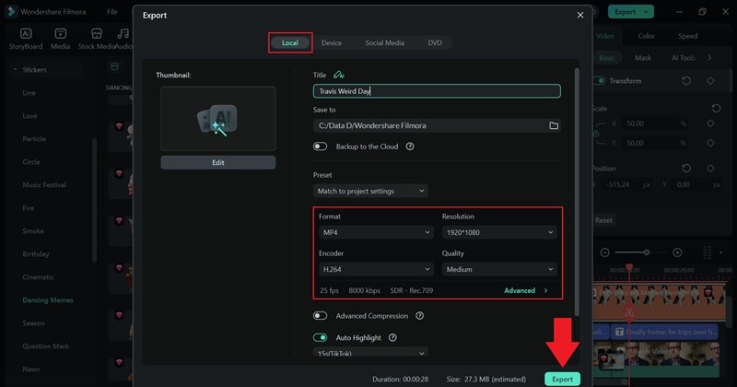Open Audio panel in main toolbar
Viewport: 737px width, 387px height.
123,39
